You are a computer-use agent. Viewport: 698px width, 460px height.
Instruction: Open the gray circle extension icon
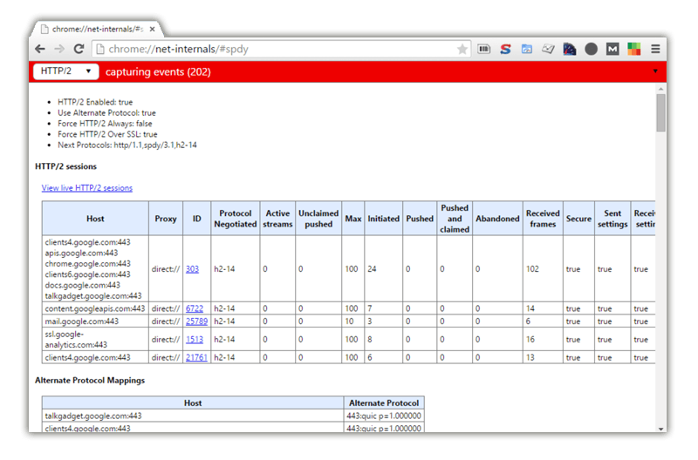pyautogui.click(x=591, y=49)
